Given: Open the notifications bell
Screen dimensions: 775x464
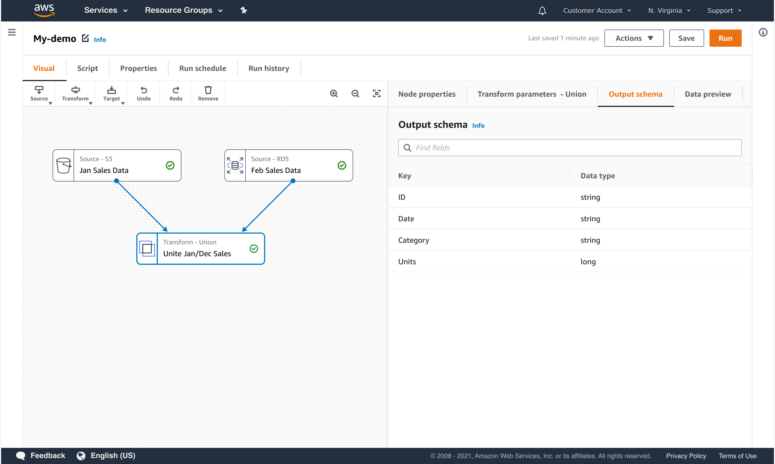Looking at the screenshot, I should tap(542, 11).
